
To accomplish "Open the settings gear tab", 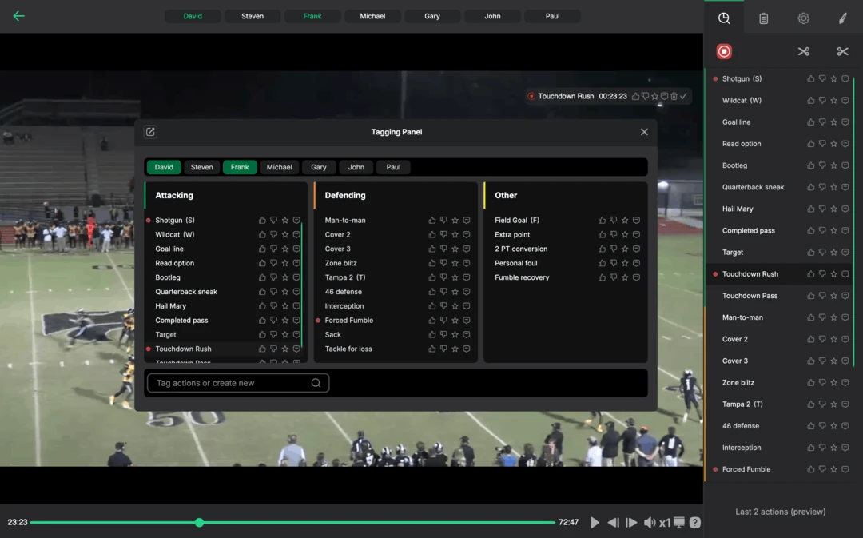I will (x=804, y=18).
